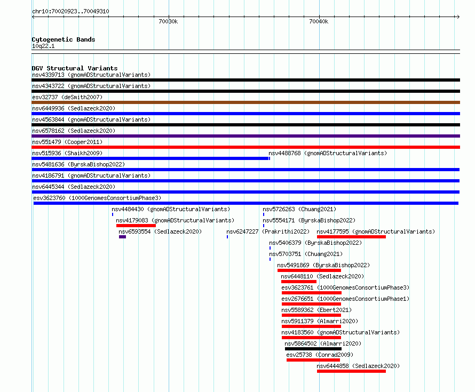Screen dimensions: 475x392
Task: Select nsv4183560 gnomAD variant label
Action: click(341, 332)
